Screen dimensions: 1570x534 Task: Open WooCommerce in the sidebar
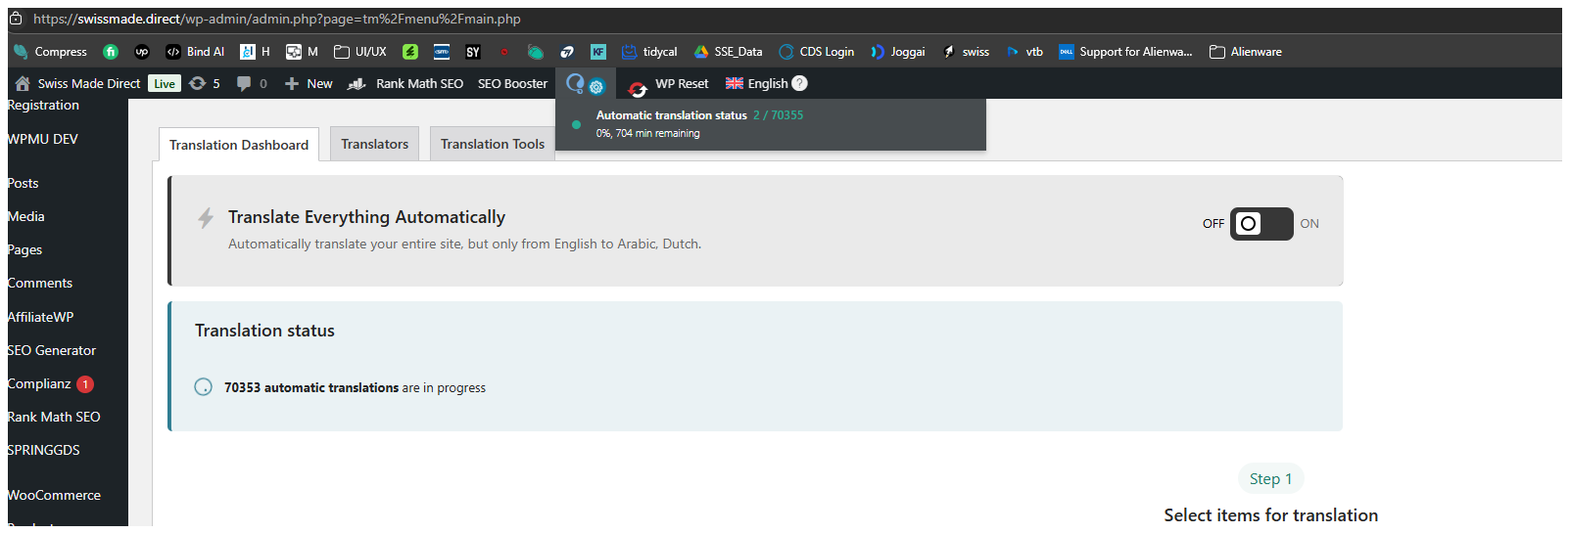[54, 495]
